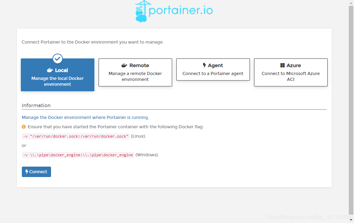354x223 pixels.
Task: Click 'Connect to Microsoft Azure ACI' description
Action: point(290,76)
